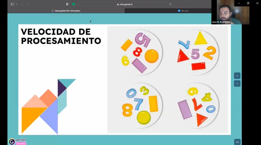
Task: Select Jose M. Rodriguez video thumbnail
Action: click(x=230, y=12)
